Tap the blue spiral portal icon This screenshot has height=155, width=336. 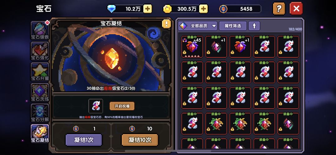[153, 34]
